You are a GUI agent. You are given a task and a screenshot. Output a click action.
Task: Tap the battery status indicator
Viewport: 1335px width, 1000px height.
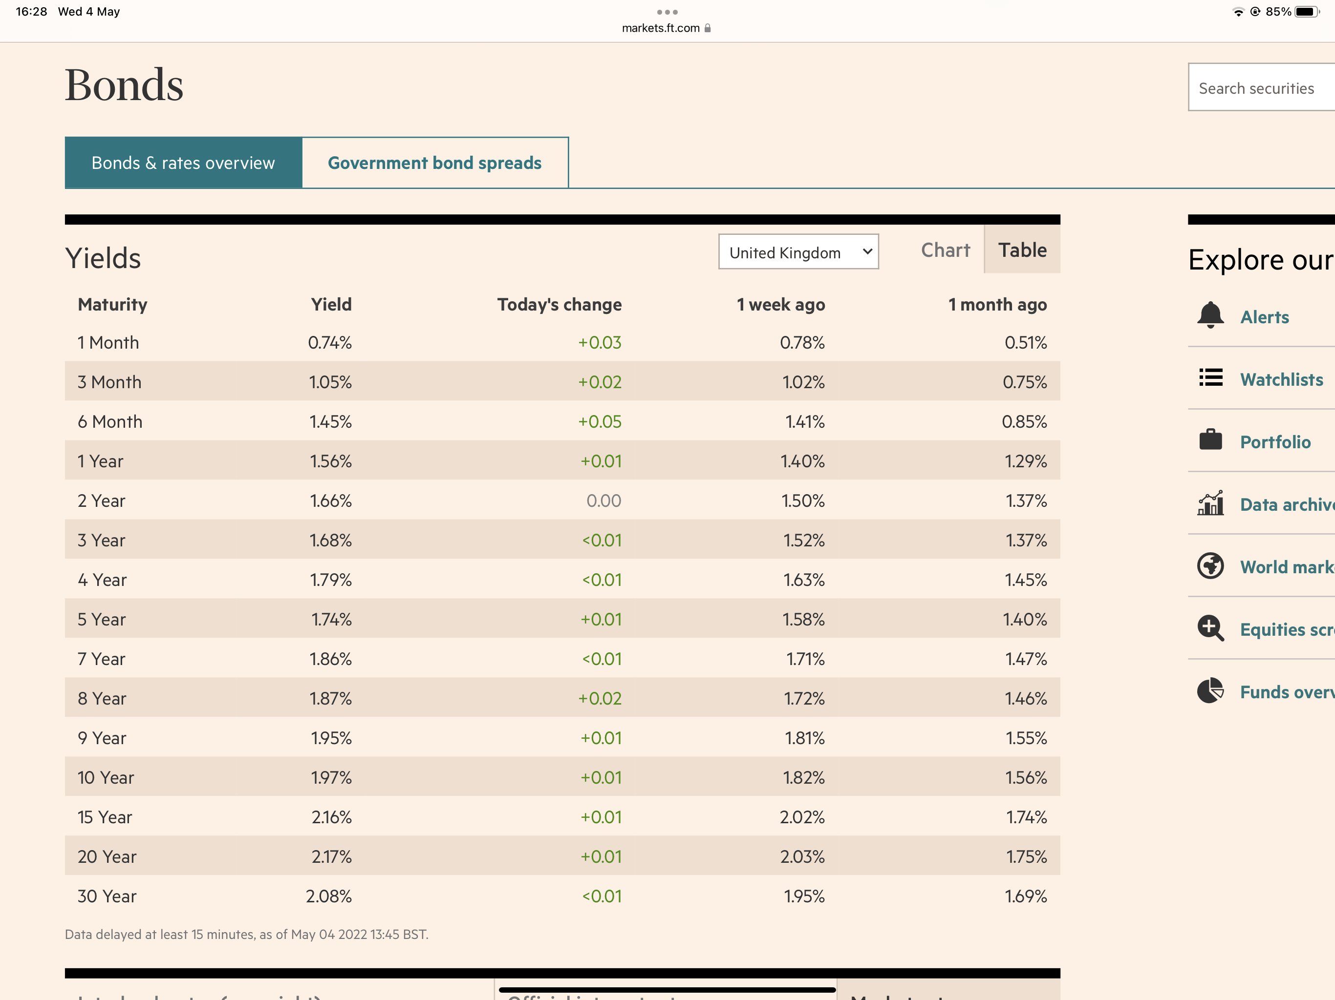[1307, 12]
